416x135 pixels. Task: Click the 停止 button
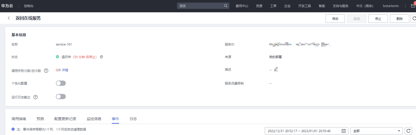click(378, 19)
